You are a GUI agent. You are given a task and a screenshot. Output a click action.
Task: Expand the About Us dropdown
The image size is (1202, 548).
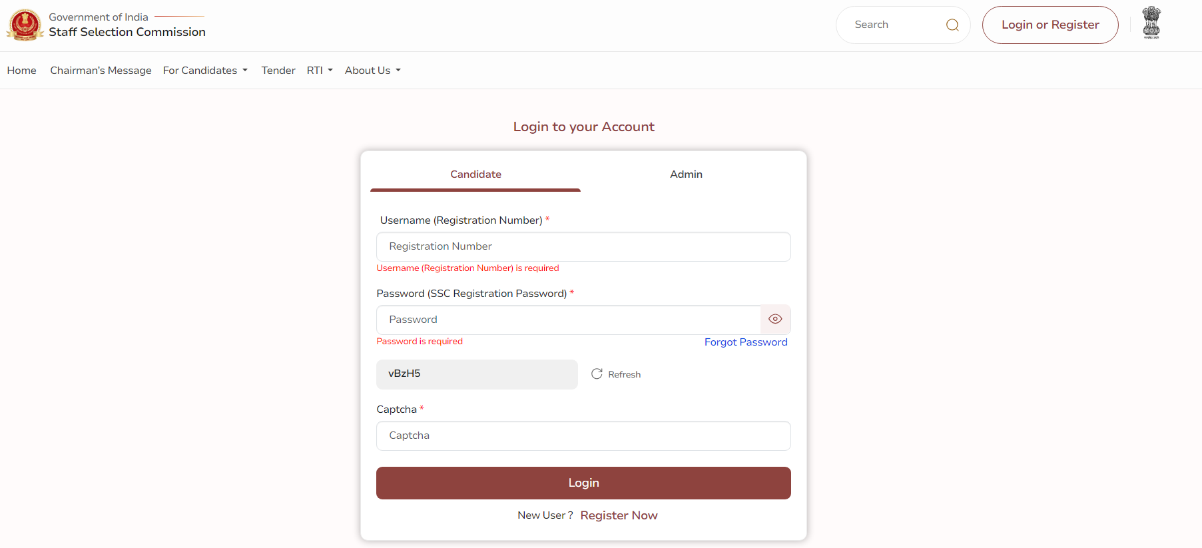(373, 71)
